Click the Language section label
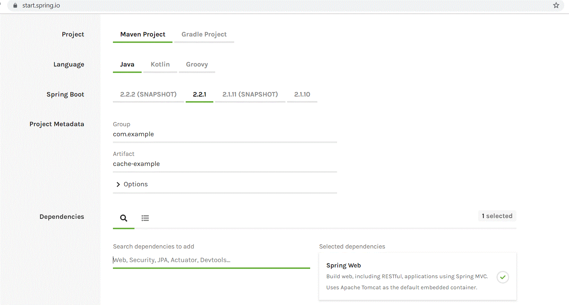 [x=69, y=64]
